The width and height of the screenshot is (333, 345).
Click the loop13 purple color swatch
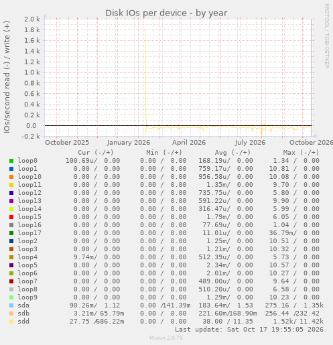tap(11, 201)
